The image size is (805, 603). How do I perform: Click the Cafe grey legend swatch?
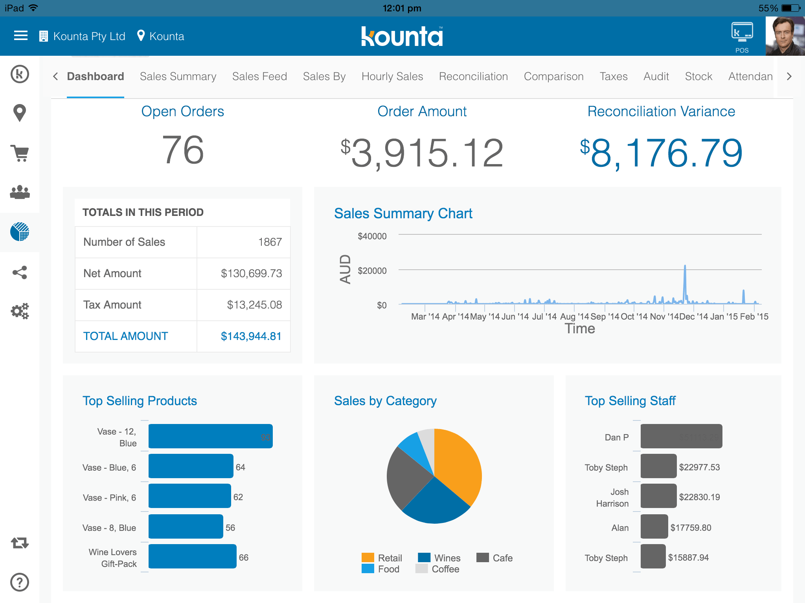[x=482, y=557]
